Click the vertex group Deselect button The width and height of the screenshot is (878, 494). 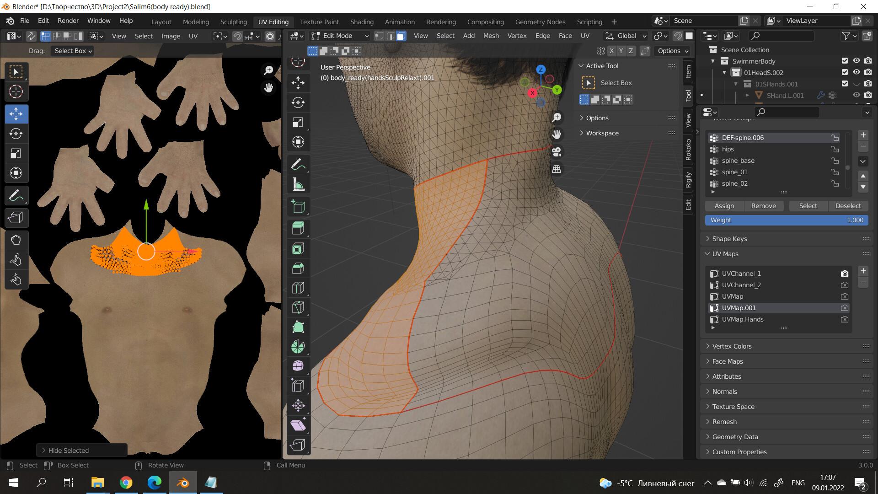(848, 206)
